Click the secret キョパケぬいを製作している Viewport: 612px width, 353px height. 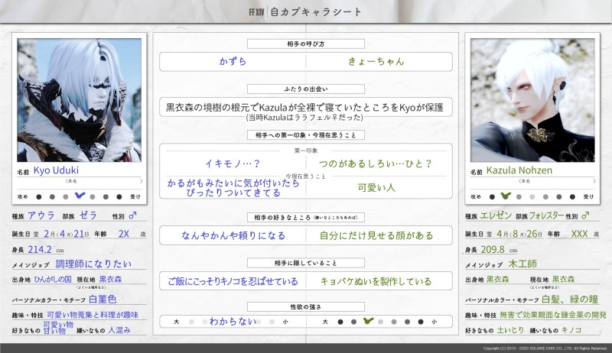point(376,281)
